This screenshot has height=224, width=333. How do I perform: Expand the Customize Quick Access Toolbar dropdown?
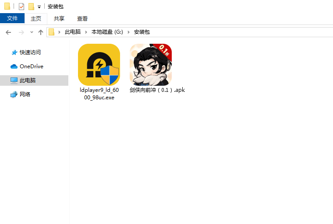pos(39,7)
